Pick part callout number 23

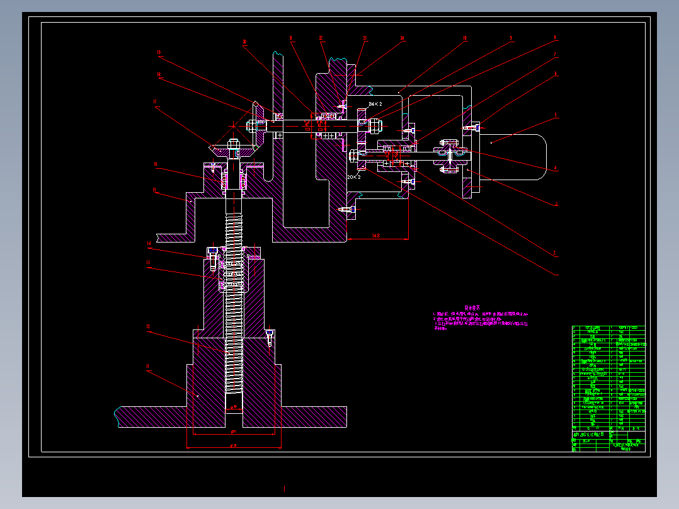(365, 38)
